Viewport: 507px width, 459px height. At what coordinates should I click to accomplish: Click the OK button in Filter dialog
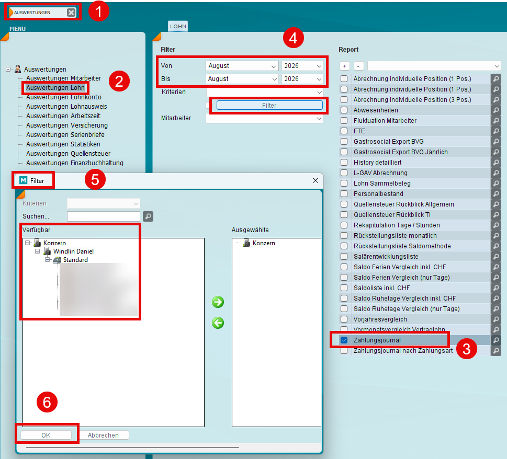[46, 435]
